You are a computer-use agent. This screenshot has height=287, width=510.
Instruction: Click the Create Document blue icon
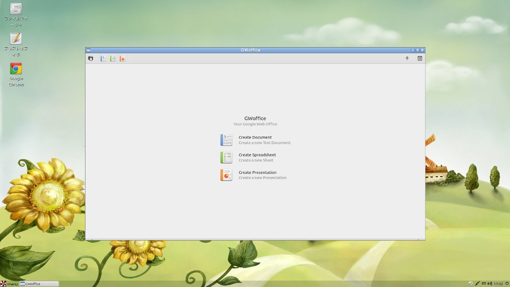226,140
